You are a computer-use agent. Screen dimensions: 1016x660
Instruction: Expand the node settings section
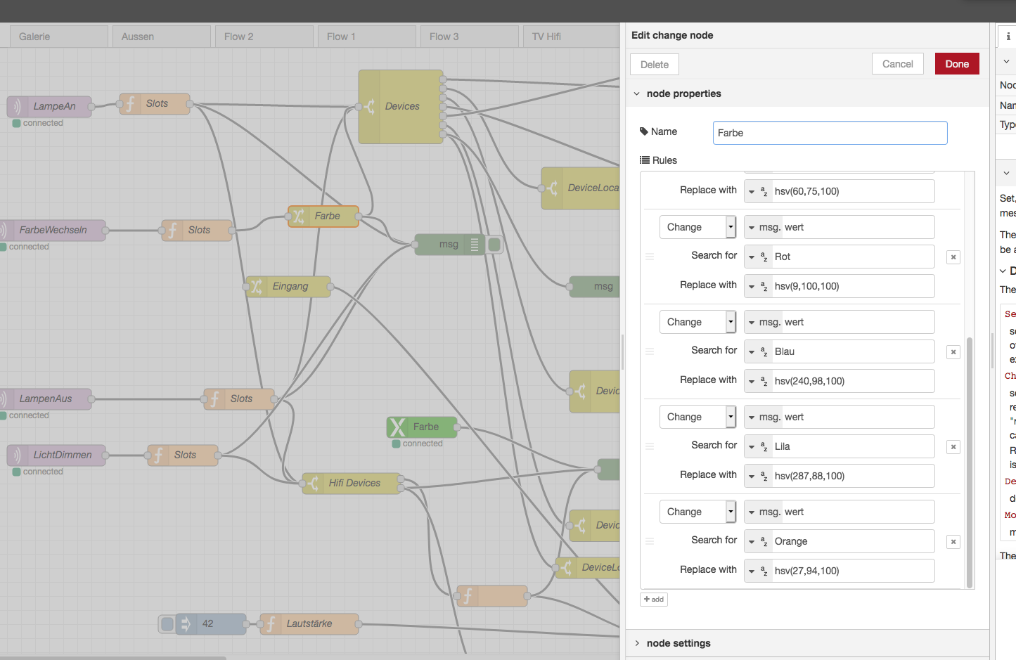[637, 643]
